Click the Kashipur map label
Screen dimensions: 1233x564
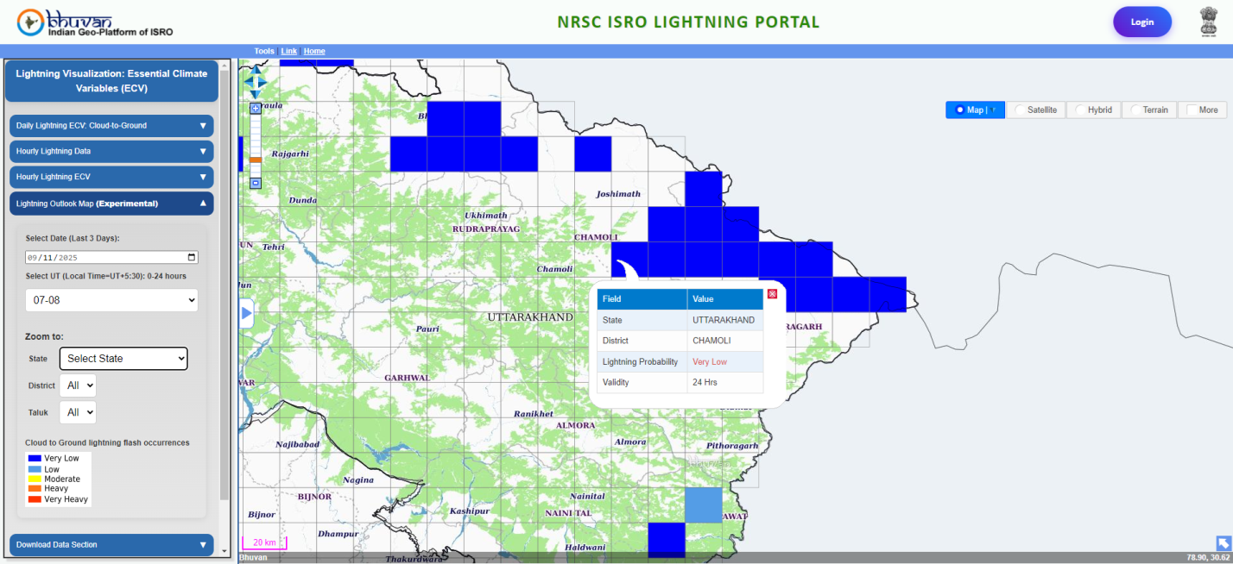470,511
